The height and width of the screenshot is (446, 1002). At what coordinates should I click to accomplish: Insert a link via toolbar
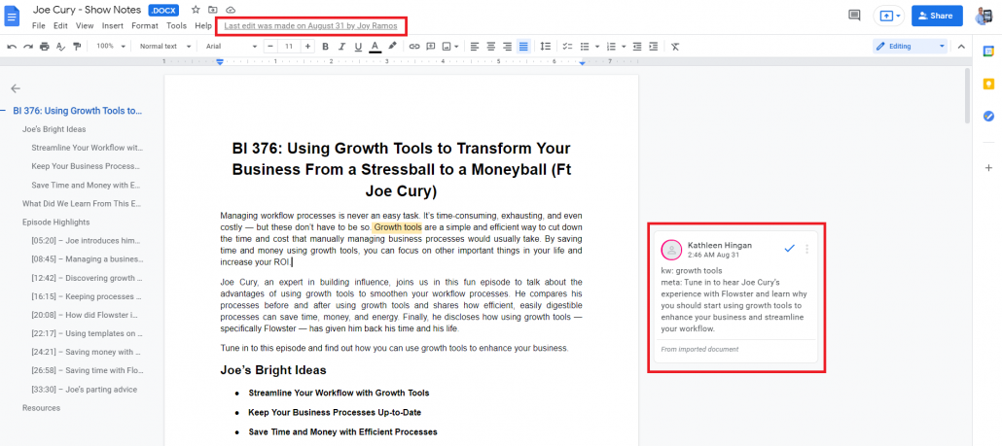pyautogui.click(x=414, y=47)
